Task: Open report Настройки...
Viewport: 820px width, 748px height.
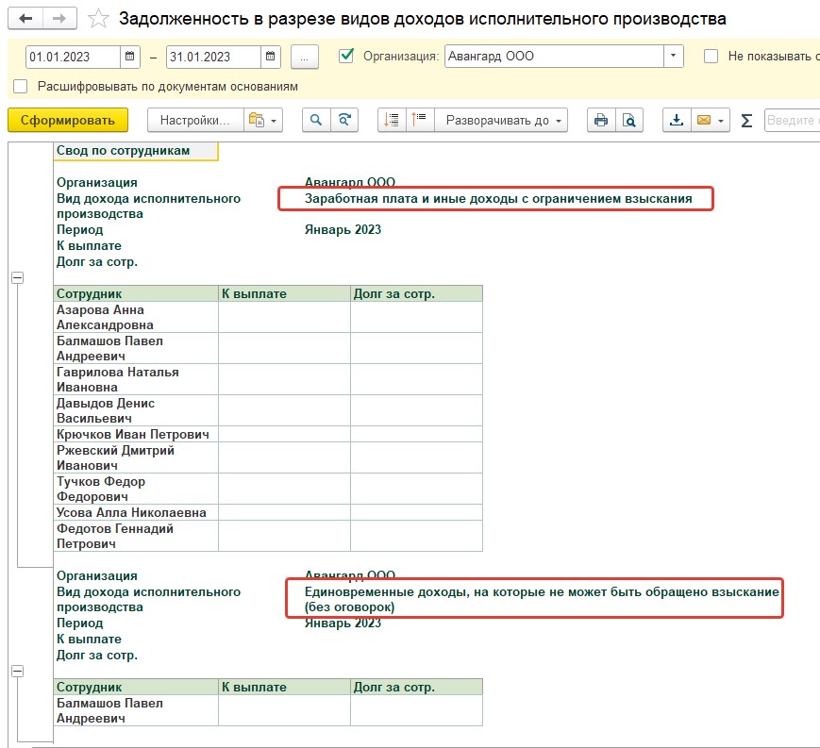Action: 195,120
